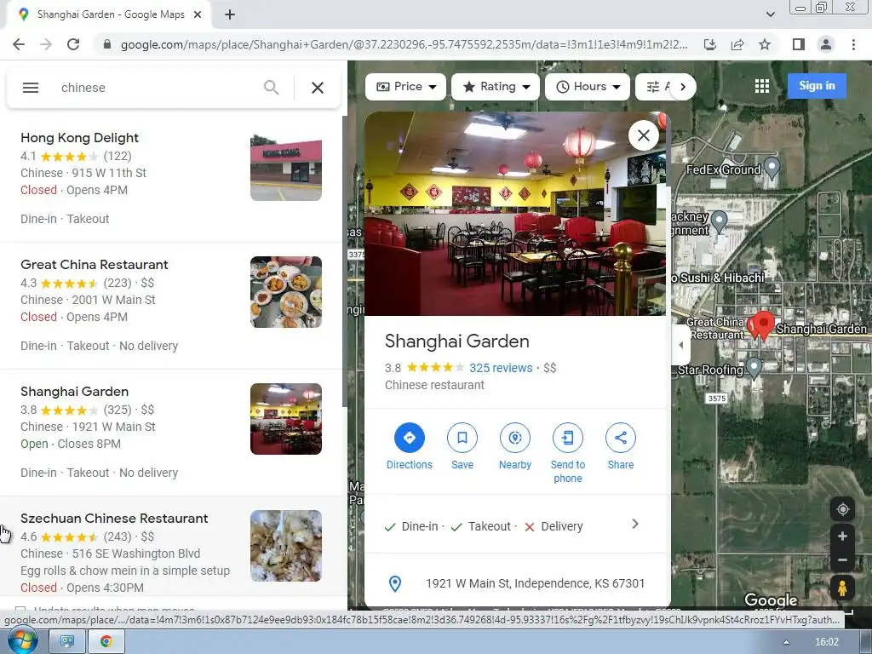
Task: Toggle the browser side panel icon
Action: 799,44
